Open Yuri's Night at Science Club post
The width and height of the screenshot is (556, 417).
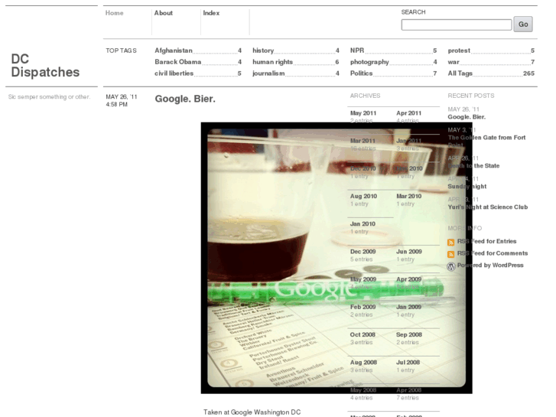tap(488, 207)
